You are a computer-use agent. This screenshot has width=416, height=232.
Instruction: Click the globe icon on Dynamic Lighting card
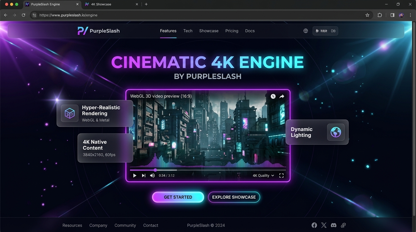click(x=336, y=132)
